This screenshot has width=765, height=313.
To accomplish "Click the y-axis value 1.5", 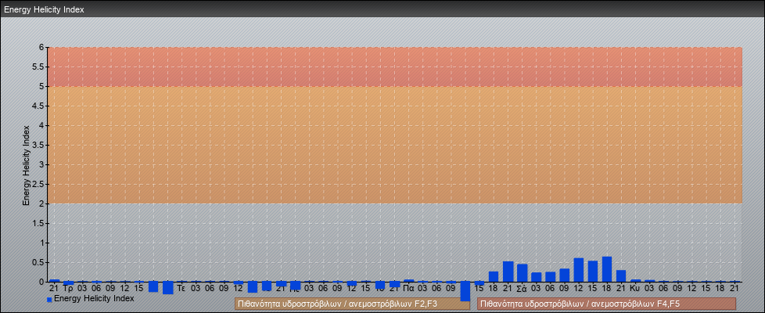I will [x=39, y=223].
